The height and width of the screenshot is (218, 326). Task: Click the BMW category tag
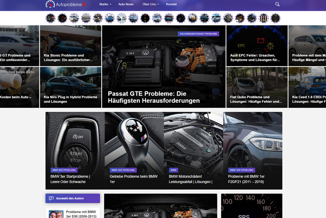point(174,170)
